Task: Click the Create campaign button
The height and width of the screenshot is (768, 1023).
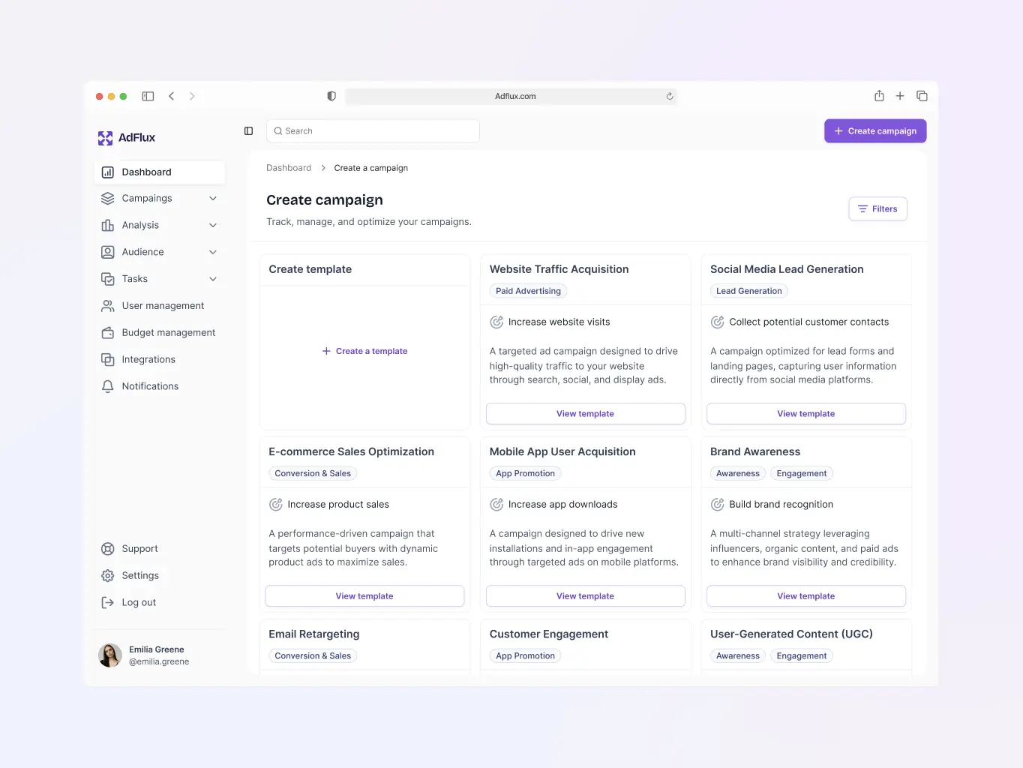Action: [875, 131]
